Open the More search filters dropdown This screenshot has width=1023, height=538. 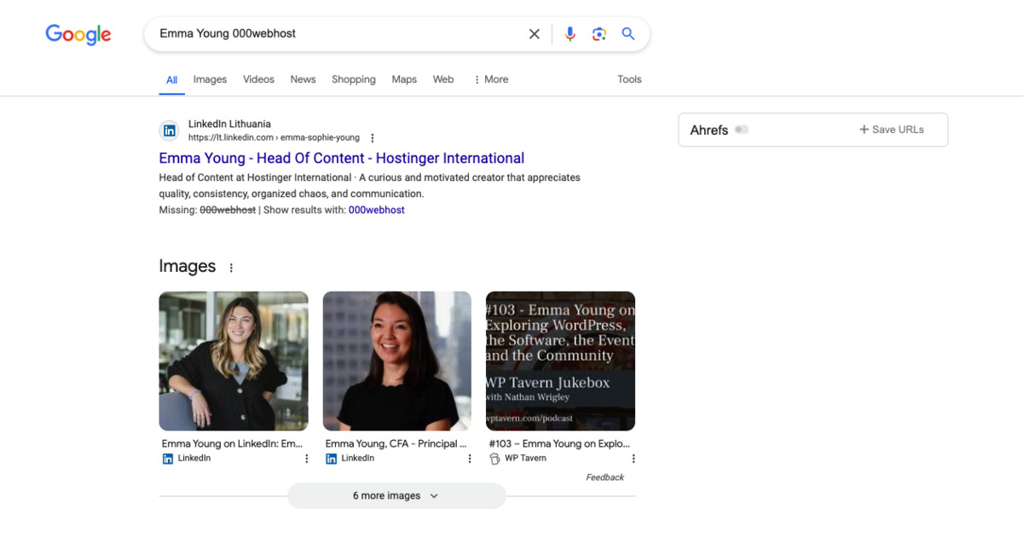click(x=491, y=79)
